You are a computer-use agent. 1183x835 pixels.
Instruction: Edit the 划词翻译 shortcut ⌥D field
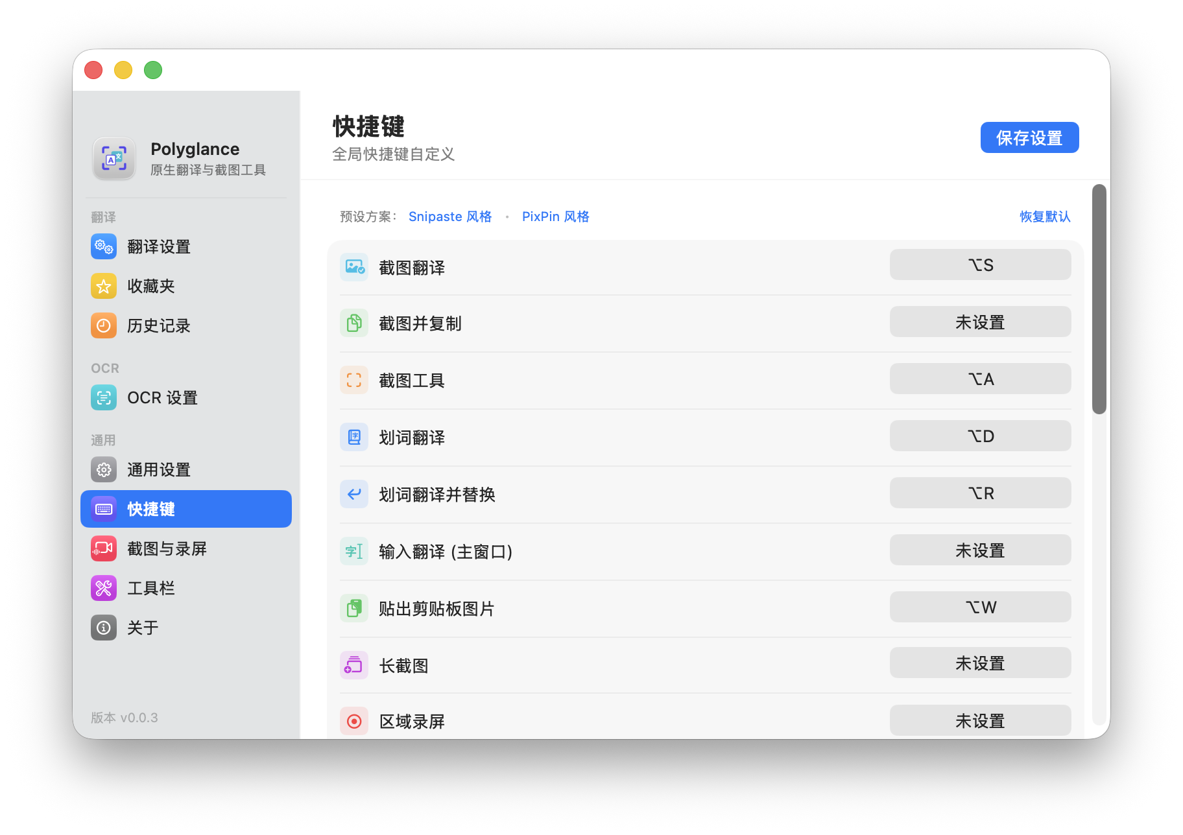coord(980,436)
